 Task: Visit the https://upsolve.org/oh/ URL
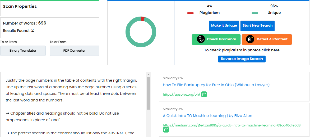click(182, 94)
